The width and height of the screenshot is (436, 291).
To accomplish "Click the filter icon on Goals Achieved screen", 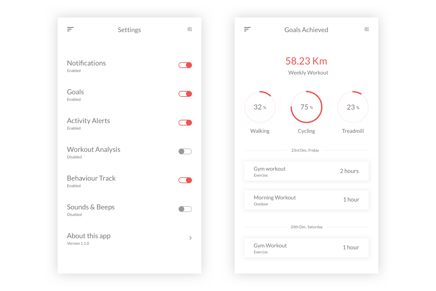I will pyautogui.click(x=366, y=29).
